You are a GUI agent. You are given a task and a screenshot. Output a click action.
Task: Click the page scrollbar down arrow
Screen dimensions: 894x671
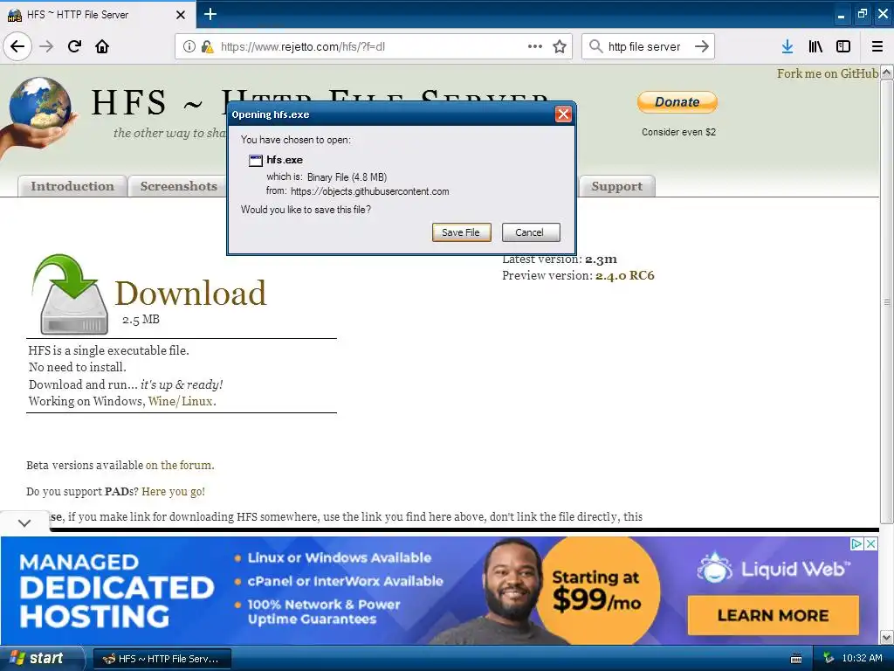(886, 637)
